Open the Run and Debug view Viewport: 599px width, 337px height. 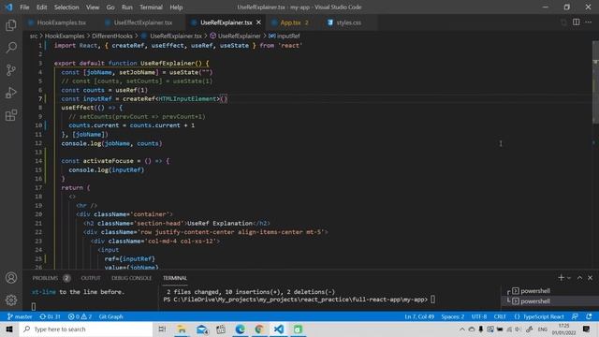[x=11, y=93]
